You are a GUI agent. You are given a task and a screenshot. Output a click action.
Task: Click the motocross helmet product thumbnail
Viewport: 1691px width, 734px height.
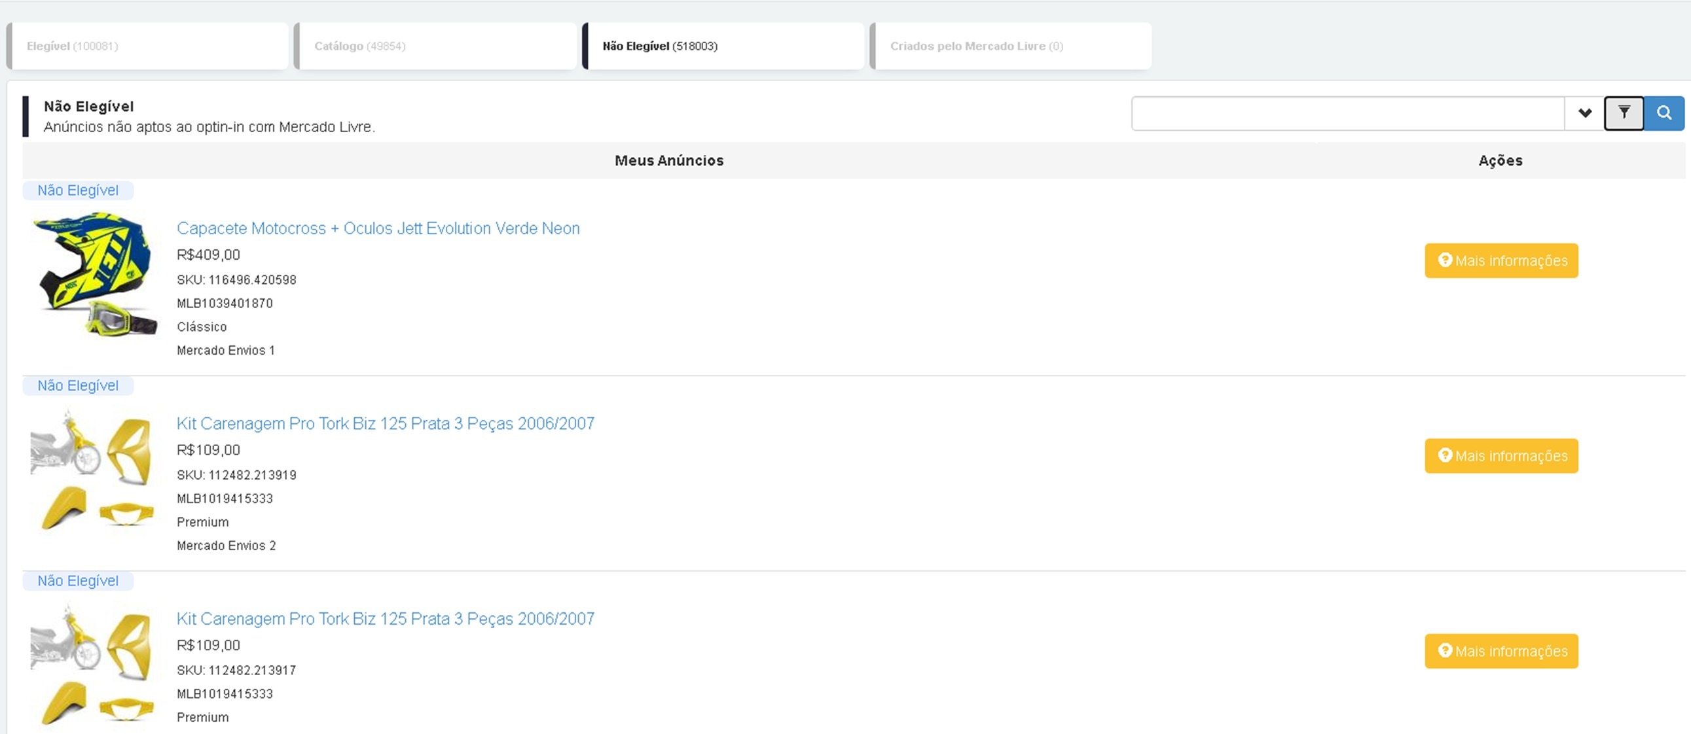point(95,272)
